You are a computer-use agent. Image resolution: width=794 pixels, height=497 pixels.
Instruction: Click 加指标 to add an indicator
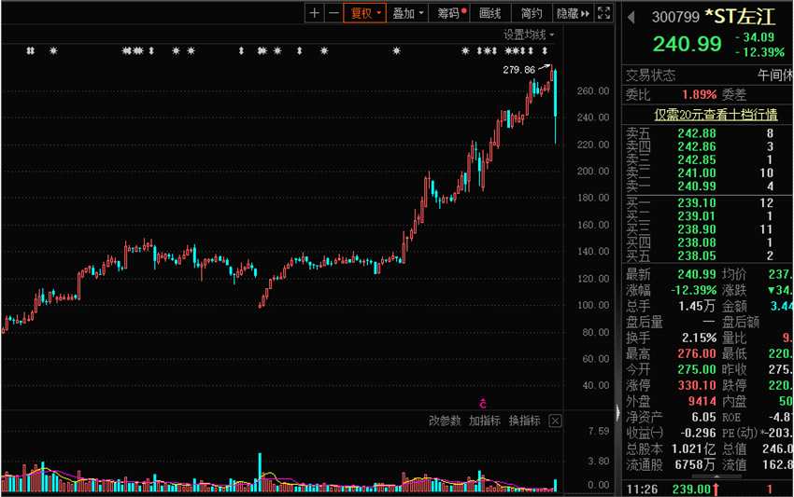pyautogui.click(x=485, y=421)
